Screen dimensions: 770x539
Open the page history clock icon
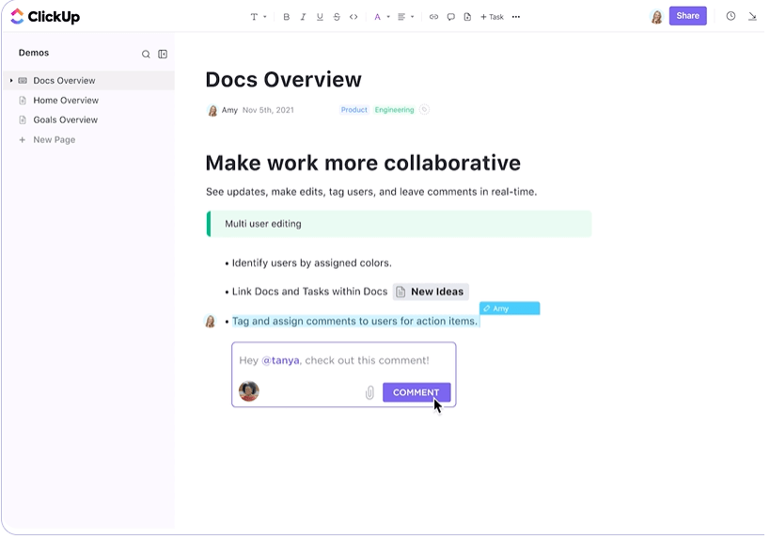(x=731, y=16)
